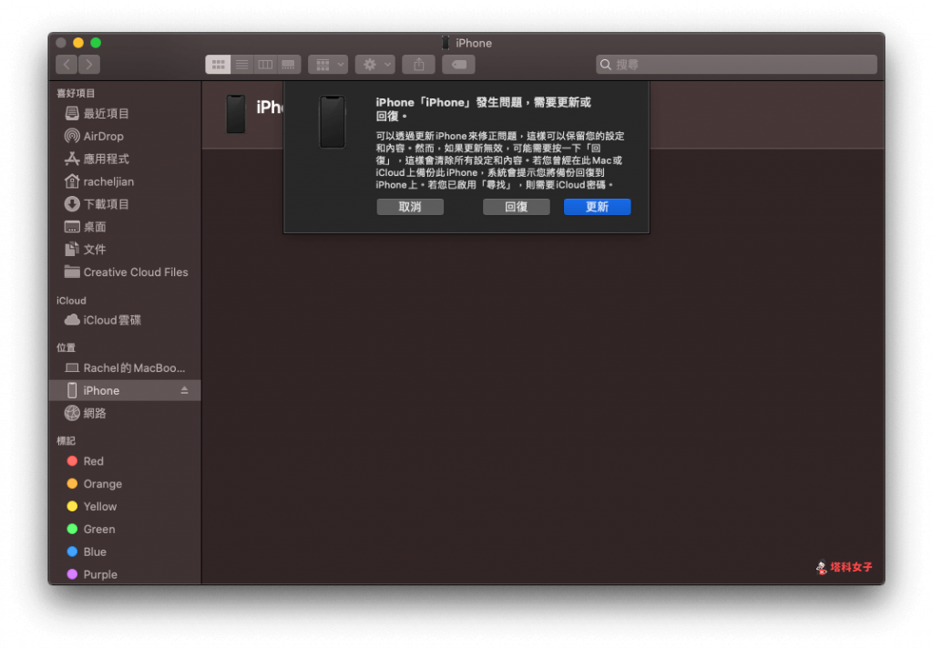This screenshot has width=933, height=649.
Task: Click 取消 to cancel the dialog
Action: (x=410, y=207)
